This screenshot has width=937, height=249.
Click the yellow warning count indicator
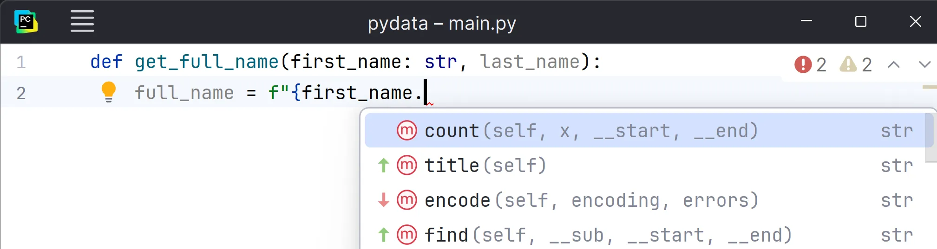855,64
